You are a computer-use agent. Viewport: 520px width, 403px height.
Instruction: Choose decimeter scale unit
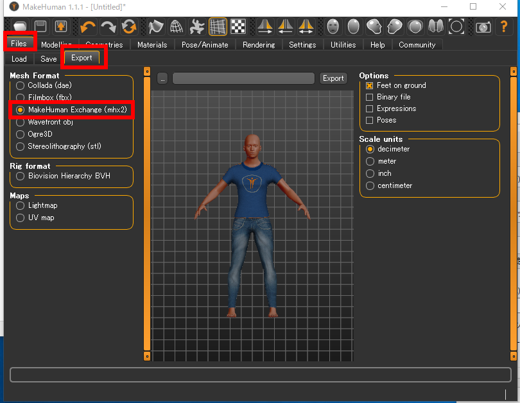(388, 149)
